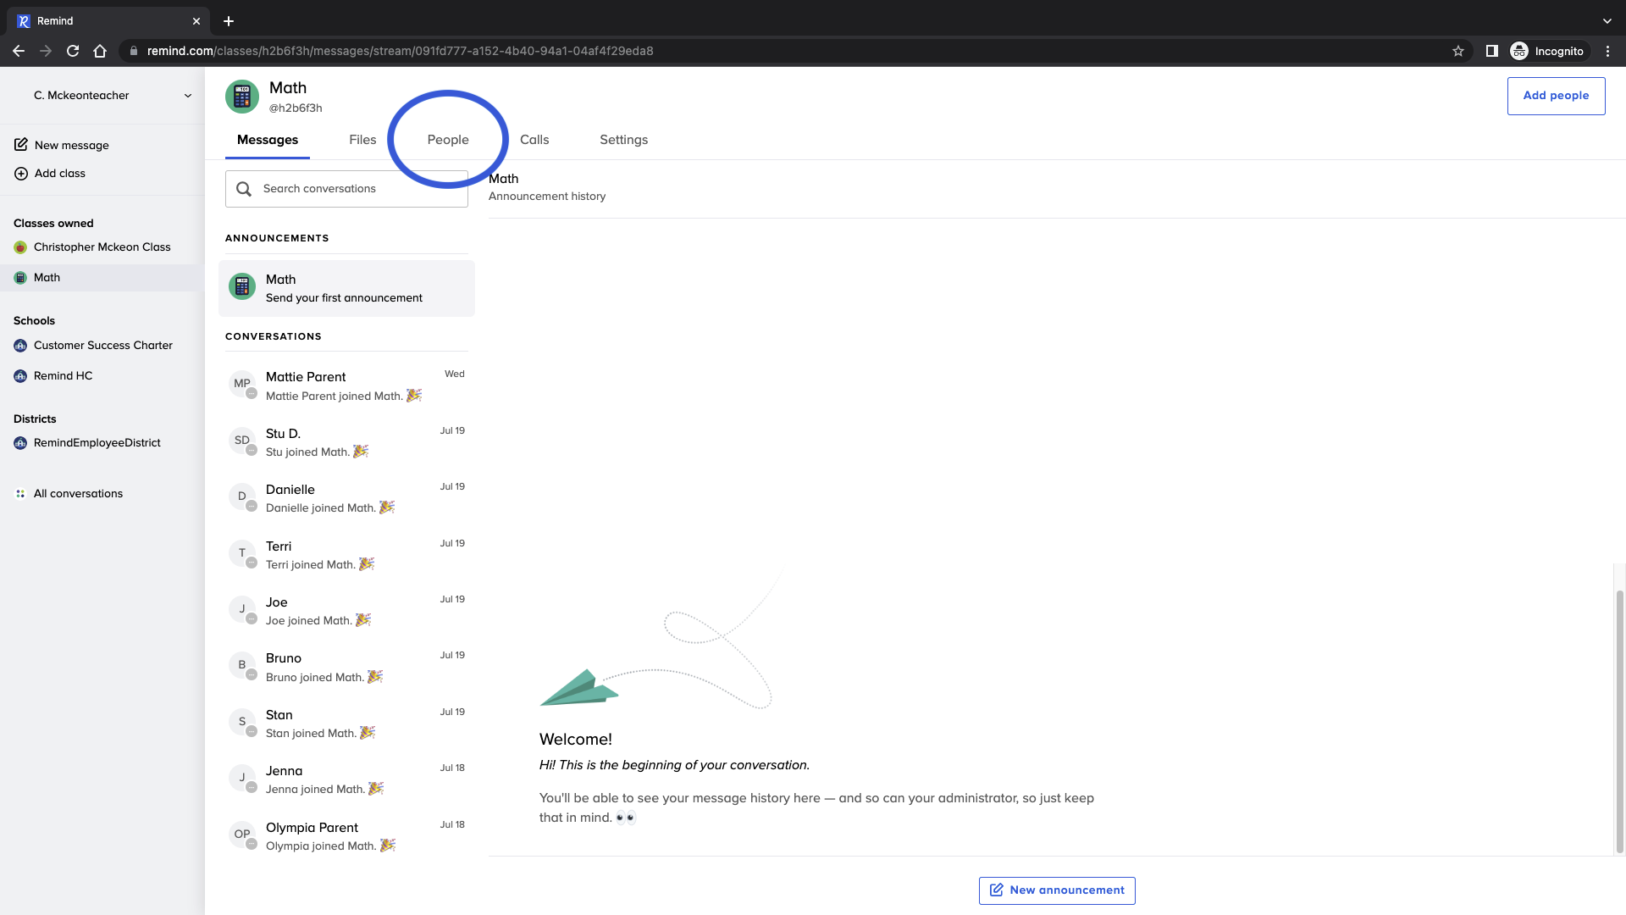Bookmark this page with star icon
This screenshot has width=1626, height=915.
(1457, 51)
